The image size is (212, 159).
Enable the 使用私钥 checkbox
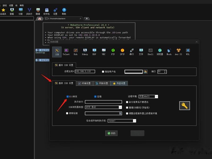(x=67, y=113)
